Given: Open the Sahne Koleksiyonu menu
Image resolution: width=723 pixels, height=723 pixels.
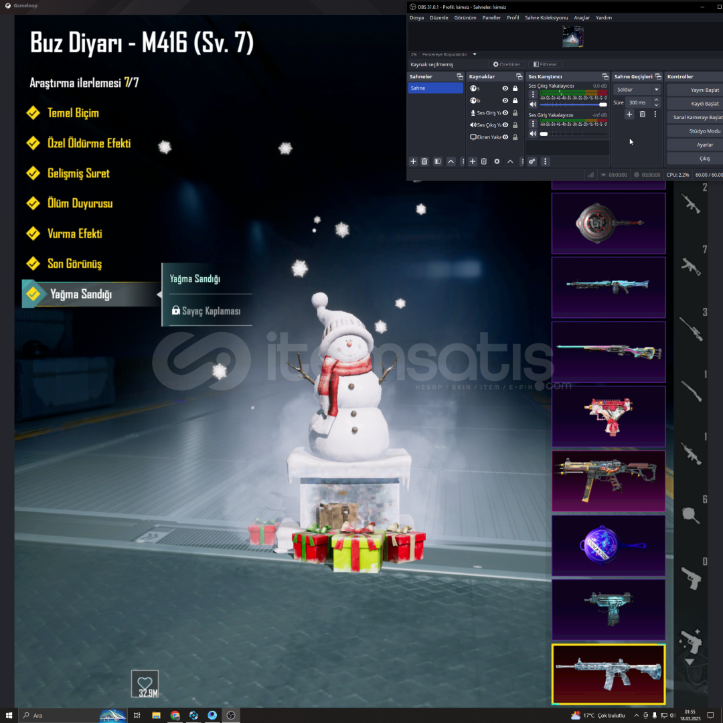Looking at the screenshot, I should (x=546, y=17).
